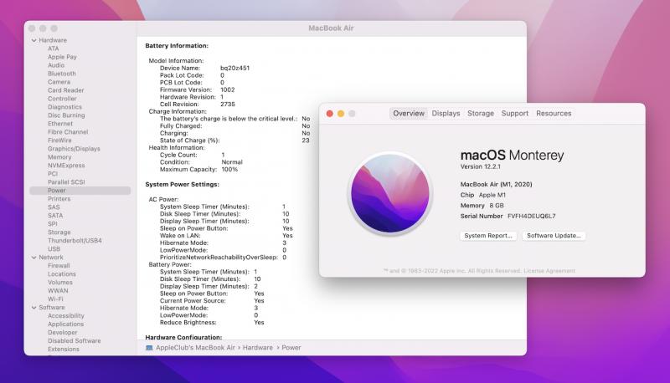This screenshot has height=383, width=670.
Task: Click the MacBook Air (M1, 2020) text
Action: click(x=496, y=184)
